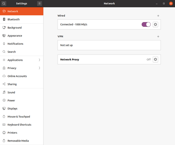Expand the Applications submenu chevron

[39, 60]
